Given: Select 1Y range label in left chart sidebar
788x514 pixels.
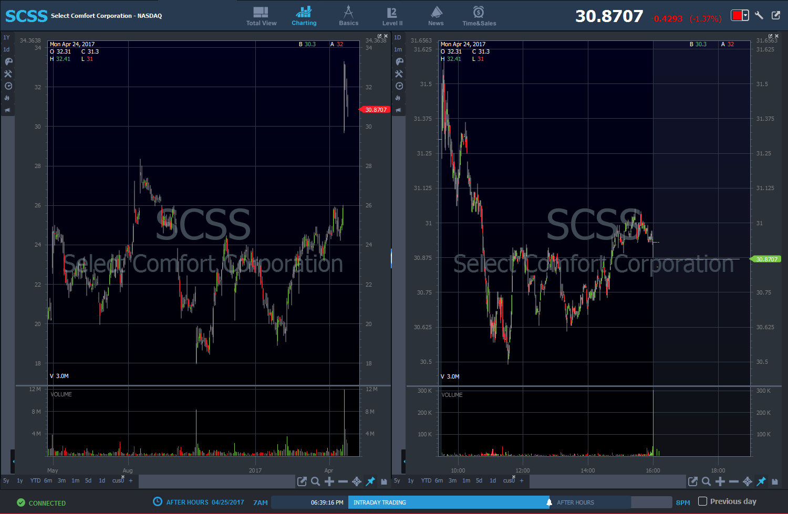Looking at the screenshot, I should 6,37.
